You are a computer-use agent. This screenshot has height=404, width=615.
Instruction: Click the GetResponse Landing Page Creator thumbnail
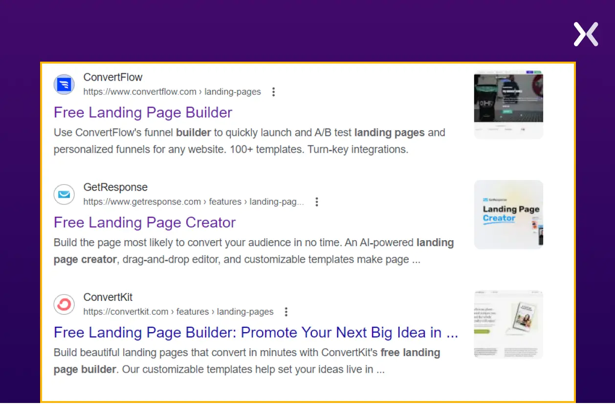pyautogui.click(x=508, y=215)
